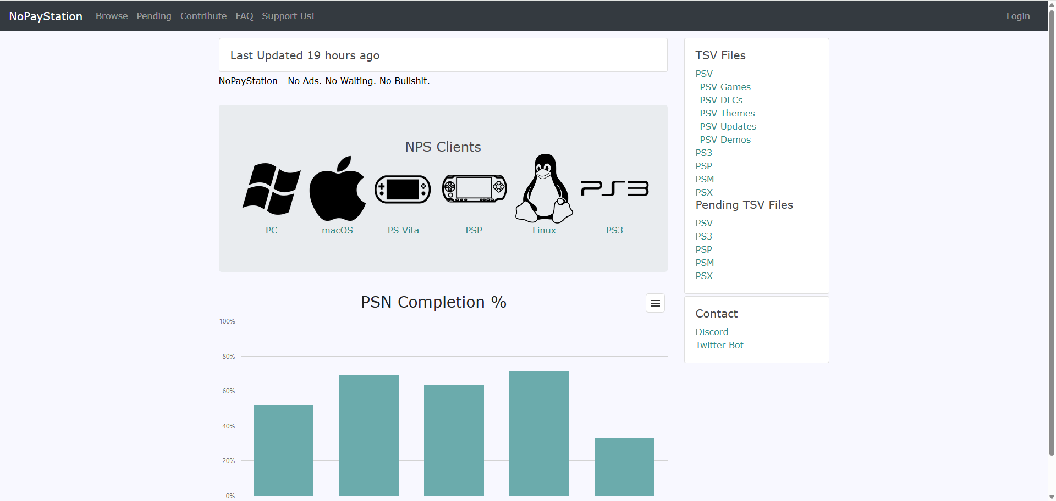Open the PSV Games TSV link

(725, 87)
